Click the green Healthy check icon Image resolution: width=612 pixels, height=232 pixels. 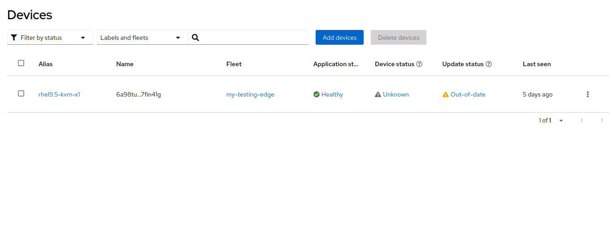317,94
